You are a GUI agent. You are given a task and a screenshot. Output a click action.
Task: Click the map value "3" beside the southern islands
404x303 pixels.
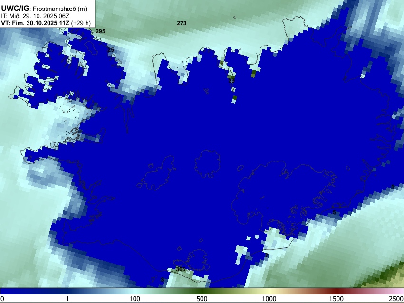[162, 280]
